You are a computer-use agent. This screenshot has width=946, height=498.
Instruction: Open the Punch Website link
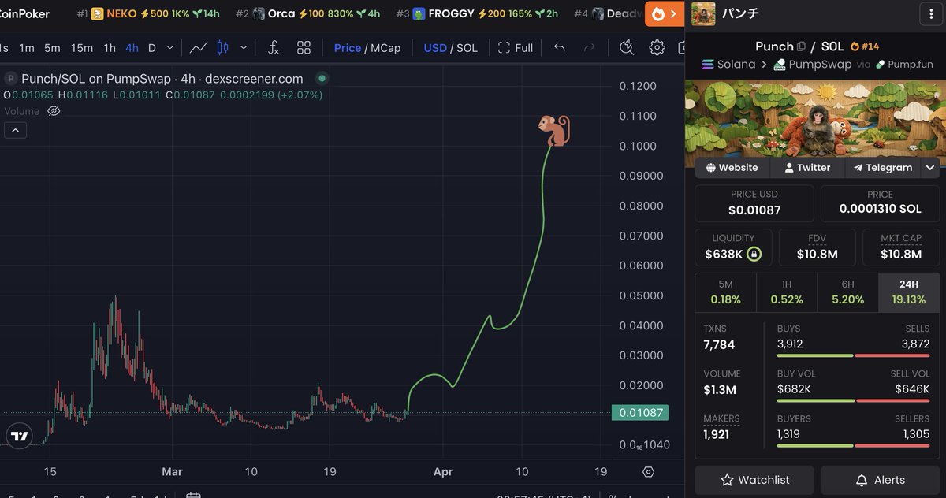(x=732, y=168)
